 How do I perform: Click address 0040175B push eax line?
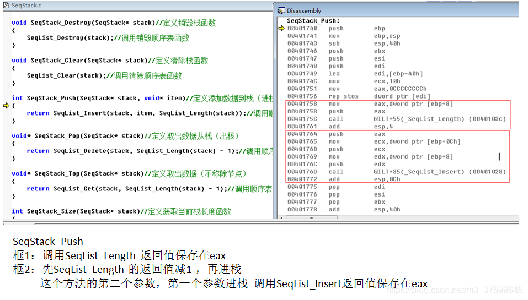pyautogui.click(x=337, y=112)
